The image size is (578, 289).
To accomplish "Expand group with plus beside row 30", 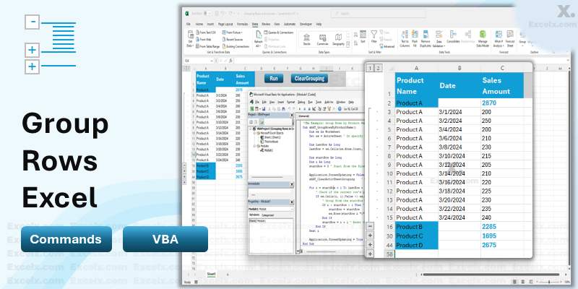I will [370, 236].
